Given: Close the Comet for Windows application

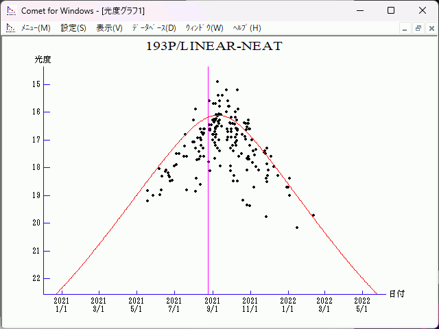Looking at the screenshot, I should (423, 11).
